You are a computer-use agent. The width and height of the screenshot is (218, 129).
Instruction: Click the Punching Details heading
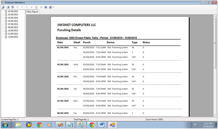69,30
